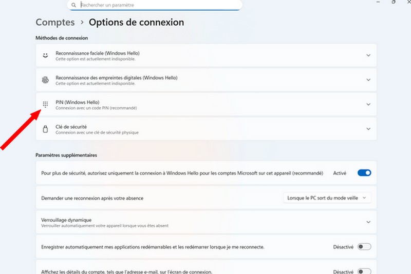Toggle account details display on sign-in screen

coord(364,271)
